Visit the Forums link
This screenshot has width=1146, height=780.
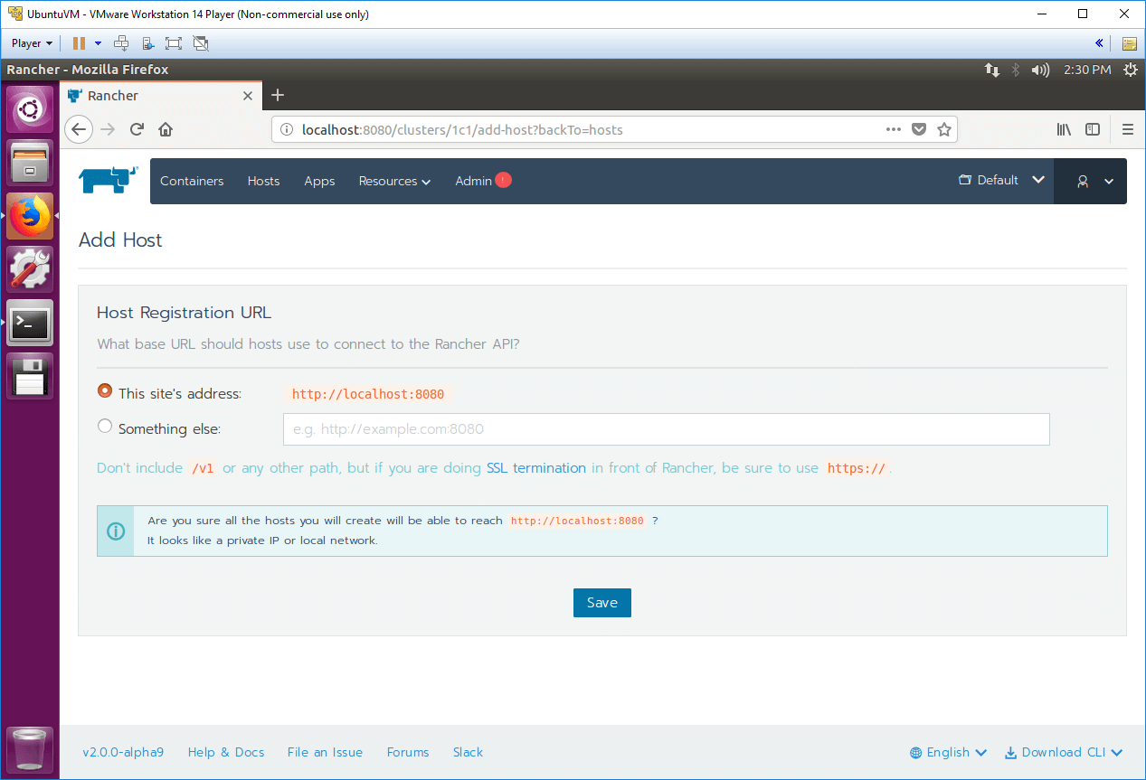(x=408, y=752)
